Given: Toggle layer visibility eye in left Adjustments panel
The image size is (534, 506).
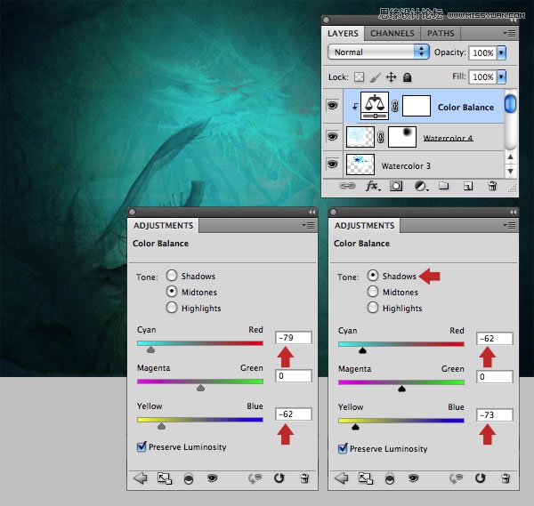Looking at the screenshot, I should (x=212, y=478).
